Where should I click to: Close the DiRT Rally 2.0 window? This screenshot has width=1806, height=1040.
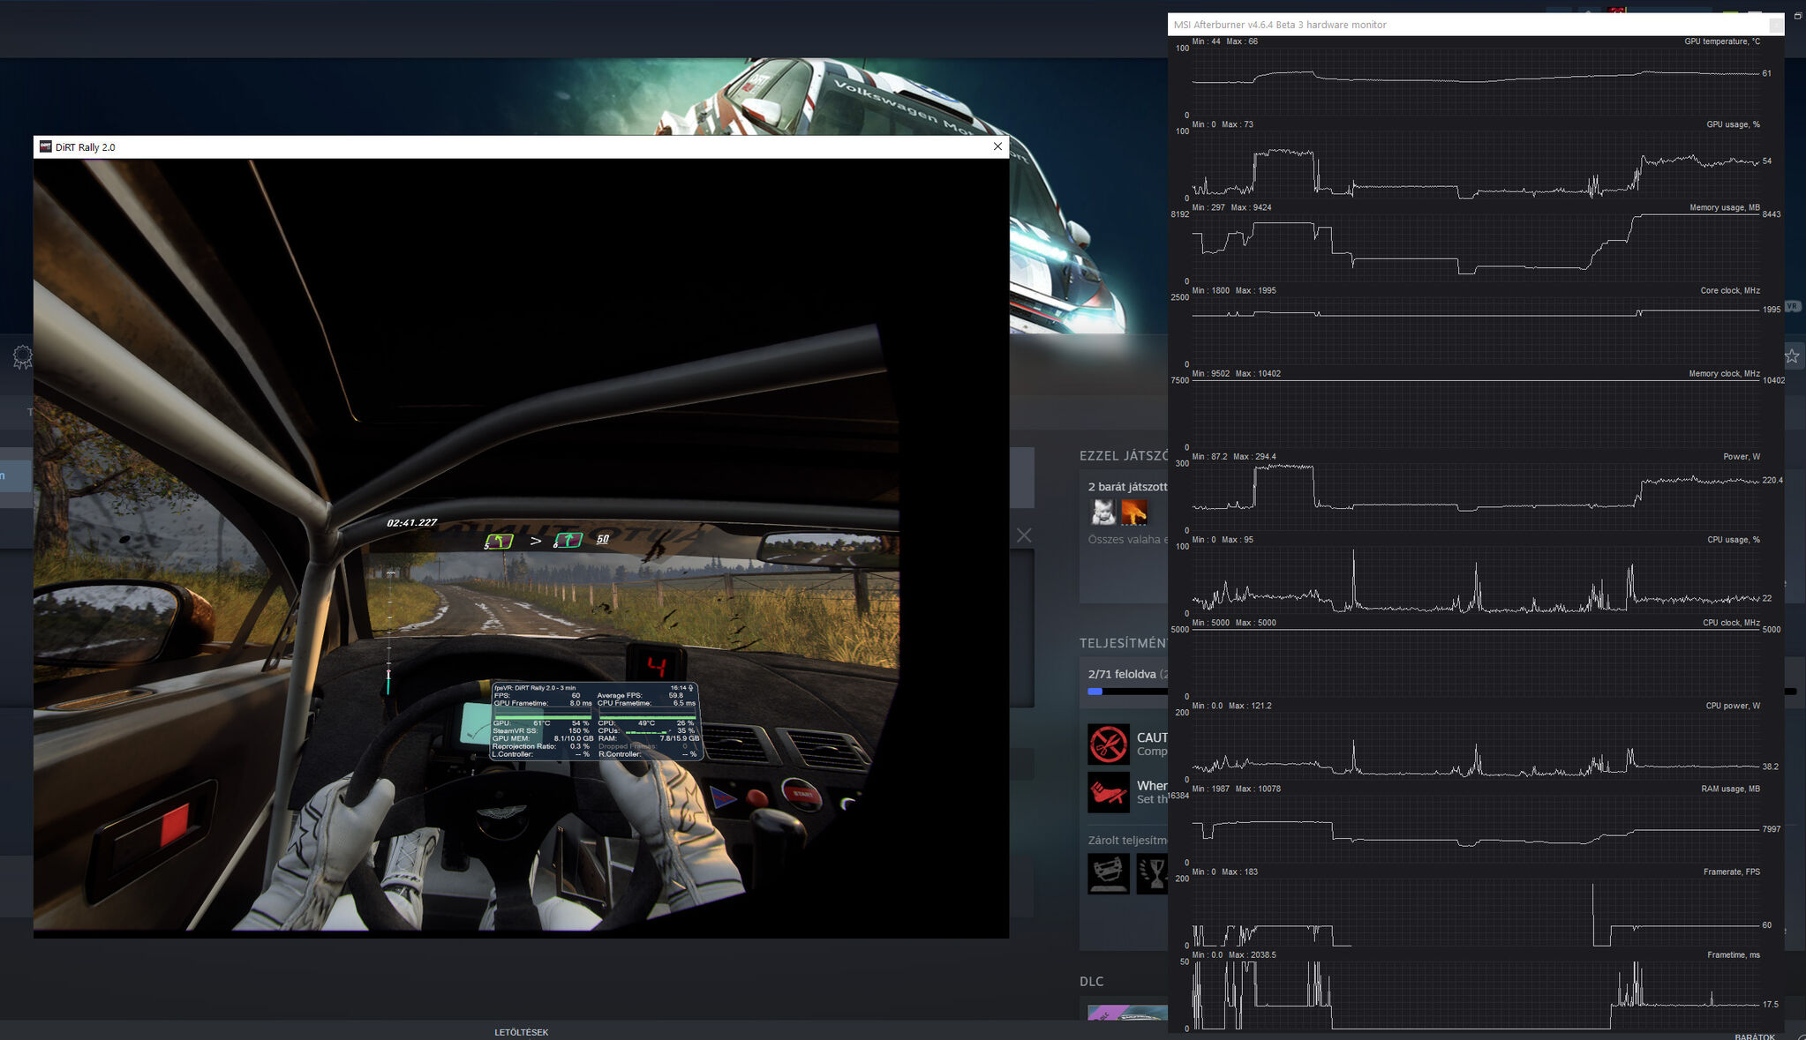[x=997, y=146]
